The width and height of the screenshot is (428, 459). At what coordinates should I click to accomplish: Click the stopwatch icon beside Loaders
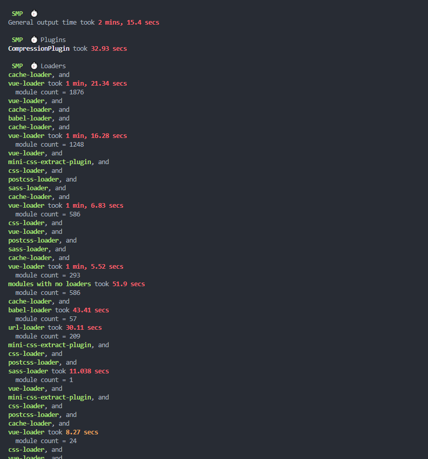point(34,66)
